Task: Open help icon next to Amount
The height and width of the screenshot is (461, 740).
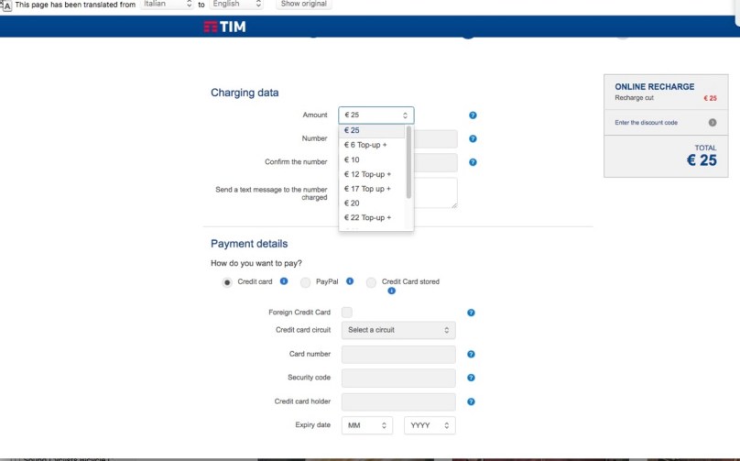Action: pyautogui.click(x=473, y=115)
